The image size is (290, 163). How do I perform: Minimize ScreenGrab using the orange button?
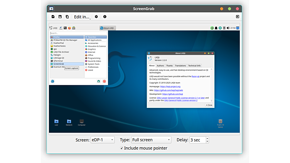[x=221, y=8]
